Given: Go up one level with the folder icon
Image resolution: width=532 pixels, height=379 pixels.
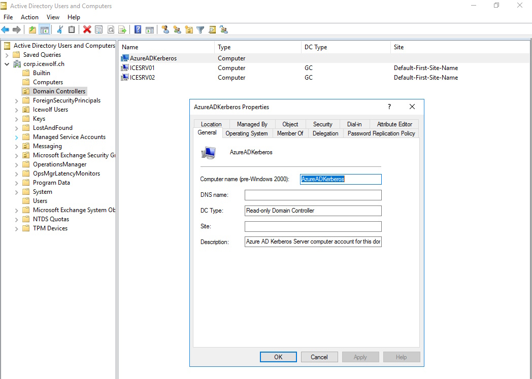Looking at the screenshot, I should 32,30.
